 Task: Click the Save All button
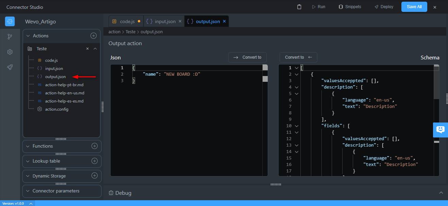click(x=414, y=7)
